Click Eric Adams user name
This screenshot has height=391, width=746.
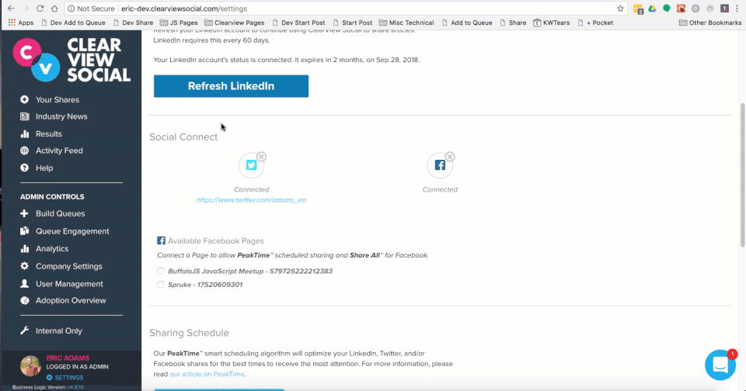click(68, 358)
